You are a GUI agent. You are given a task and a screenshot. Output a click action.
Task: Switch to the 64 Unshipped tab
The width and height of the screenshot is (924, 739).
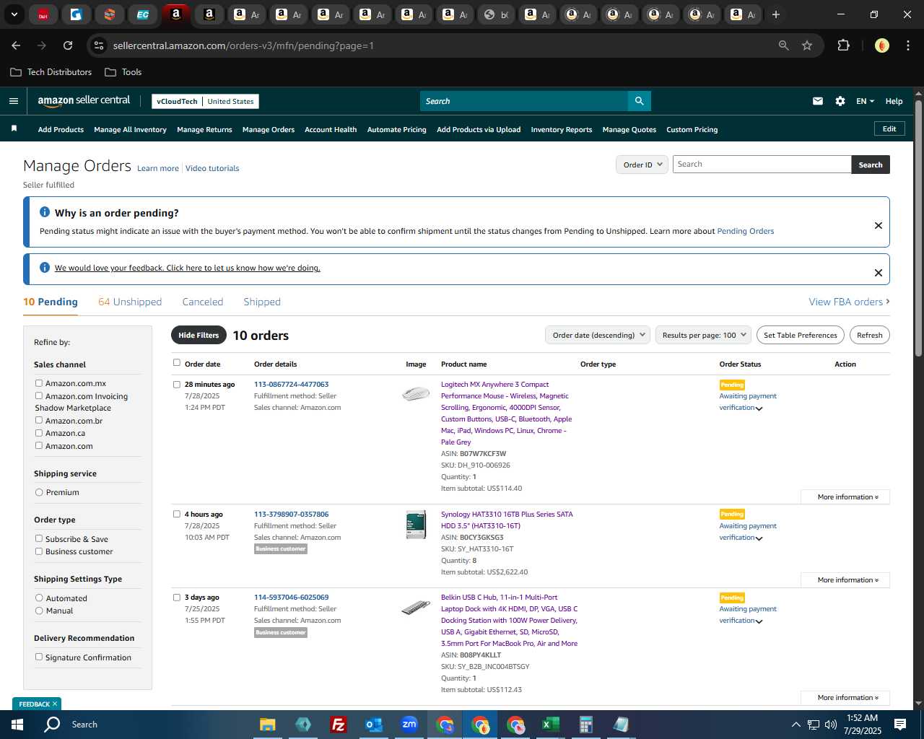pyautogui.click(x=130, y=302)
